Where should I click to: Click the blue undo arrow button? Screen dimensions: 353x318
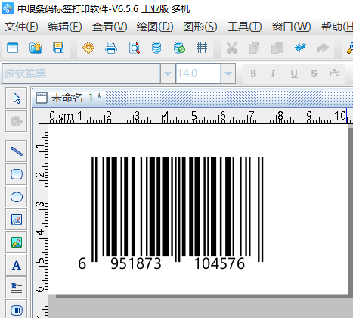pos(300,48)
